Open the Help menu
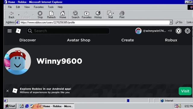Viewport: 193px width, 109px height. tap(60, 7)
